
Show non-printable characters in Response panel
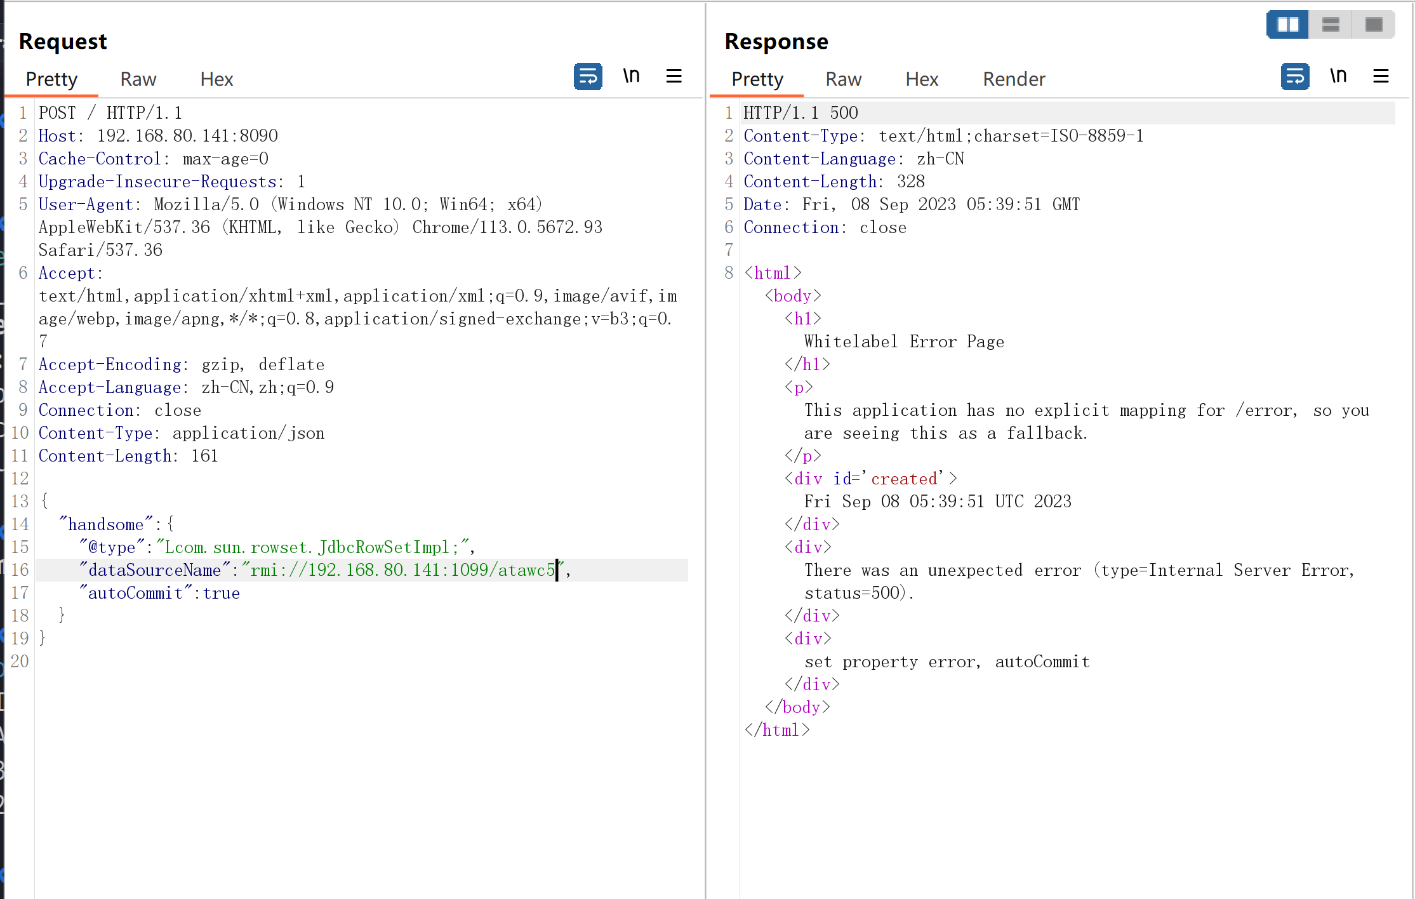(1338, 76)
